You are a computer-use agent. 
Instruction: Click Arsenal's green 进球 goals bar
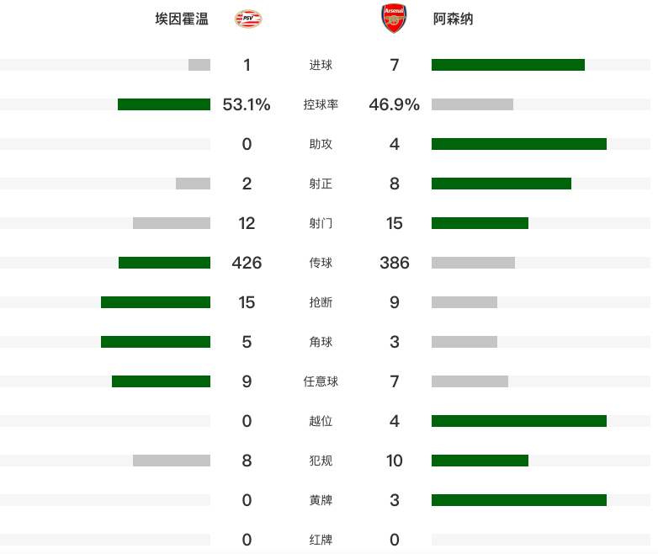point(507,65)
